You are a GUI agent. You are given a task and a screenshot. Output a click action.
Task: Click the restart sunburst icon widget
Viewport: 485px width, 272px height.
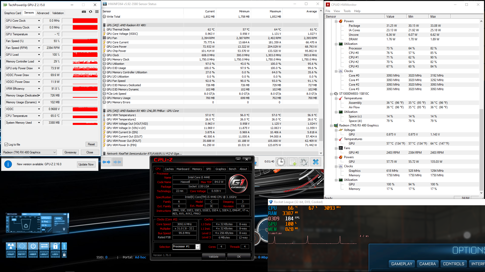pyautogui.click(x=22, y=246)
